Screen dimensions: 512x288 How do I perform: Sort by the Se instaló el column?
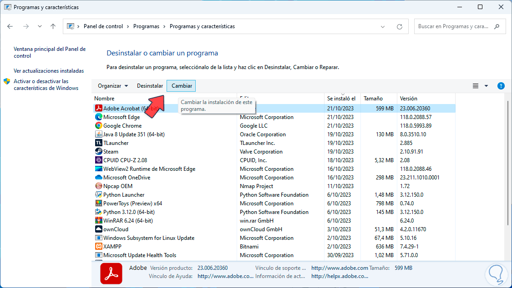point(342,99)
